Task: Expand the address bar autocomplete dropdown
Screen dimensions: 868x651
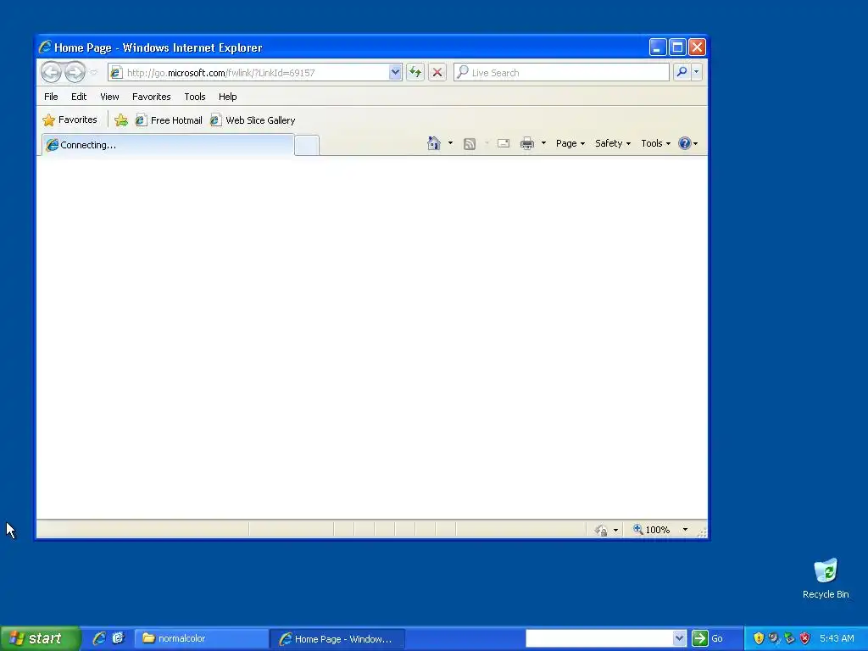Action: tap(395, 73)
